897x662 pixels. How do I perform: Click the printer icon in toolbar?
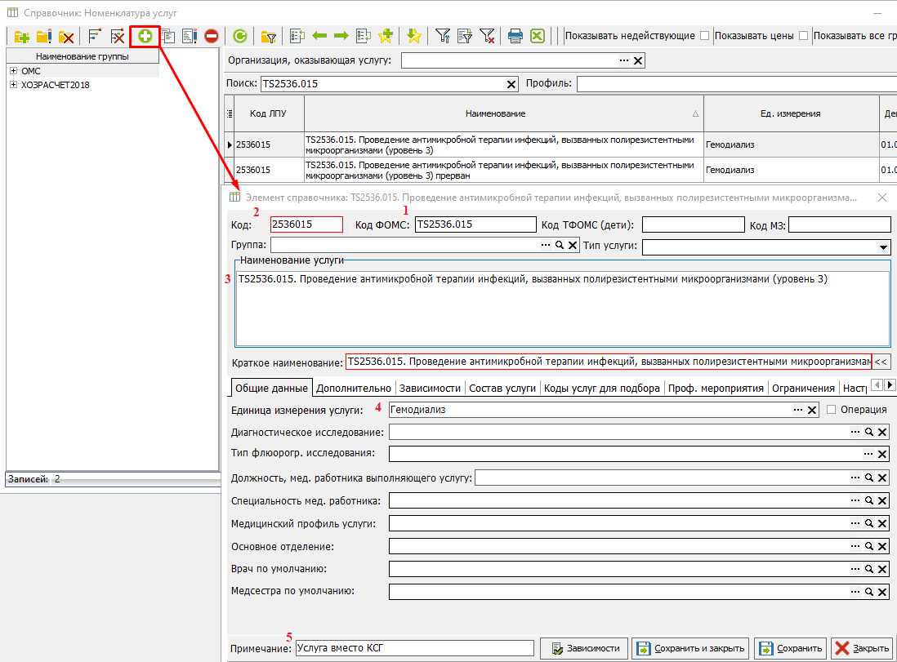click(x=515, y=36)
